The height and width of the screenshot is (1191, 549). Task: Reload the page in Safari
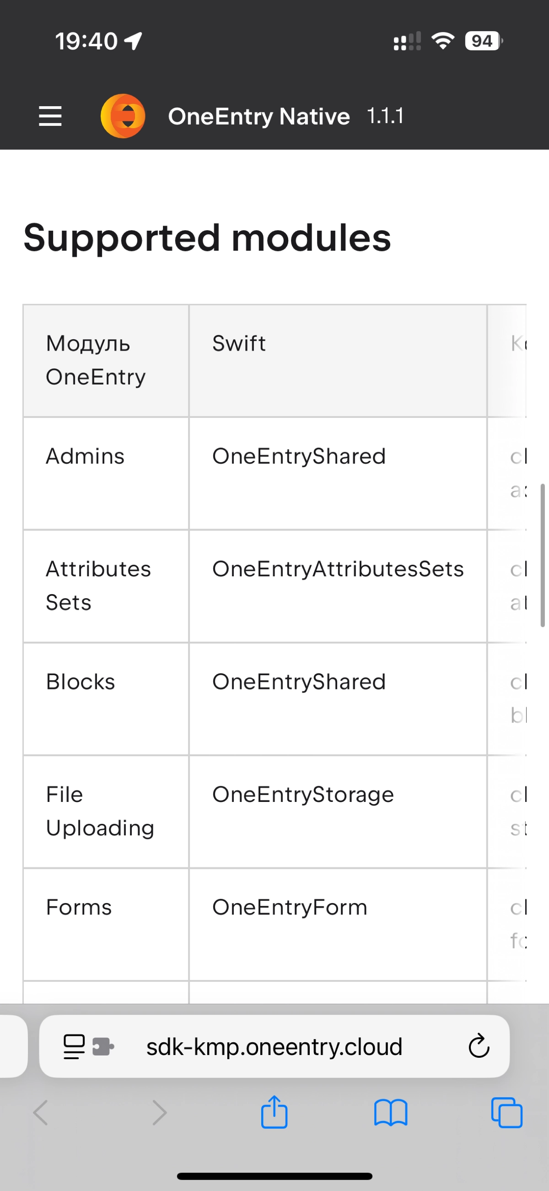[479, 1046]
